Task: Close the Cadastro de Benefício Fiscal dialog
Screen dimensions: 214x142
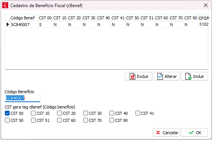Action: [206, 5]
